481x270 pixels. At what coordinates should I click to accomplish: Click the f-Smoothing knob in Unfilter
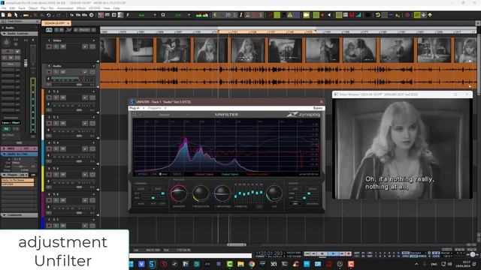tap(222, 193)
